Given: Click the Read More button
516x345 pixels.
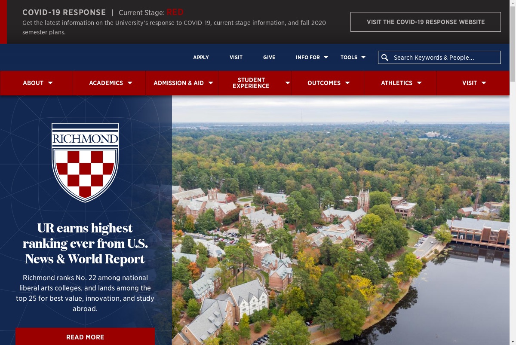Looking at the screenshot, I should point(85,337).
